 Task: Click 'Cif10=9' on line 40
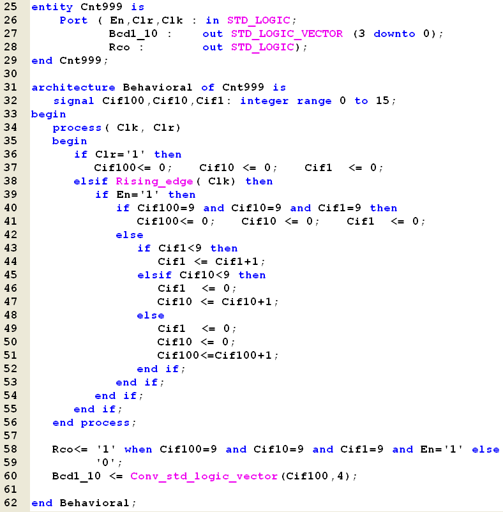tap(256, 208)
